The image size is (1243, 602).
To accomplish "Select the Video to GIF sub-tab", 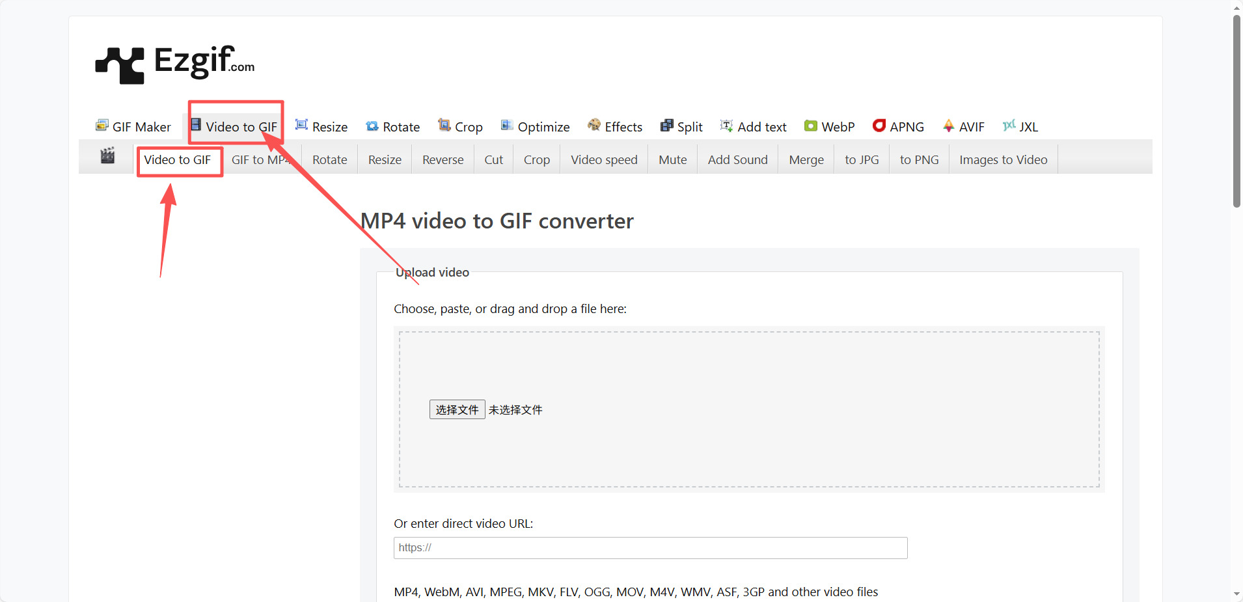I will pyautogui.click(x=178, y=160).
